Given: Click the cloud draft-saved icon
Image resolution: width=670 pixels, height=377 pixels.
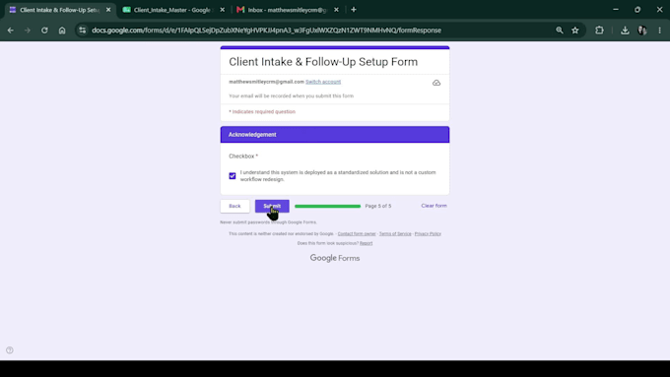Looking at the screenshot, I should (436, 83).
